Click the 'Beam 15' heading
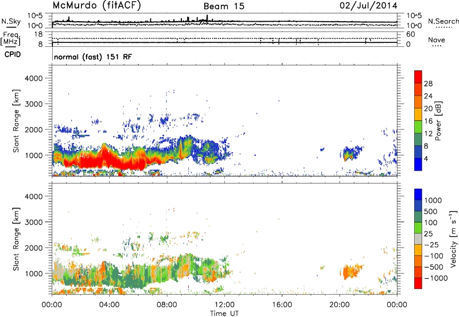 coord(224,6)
